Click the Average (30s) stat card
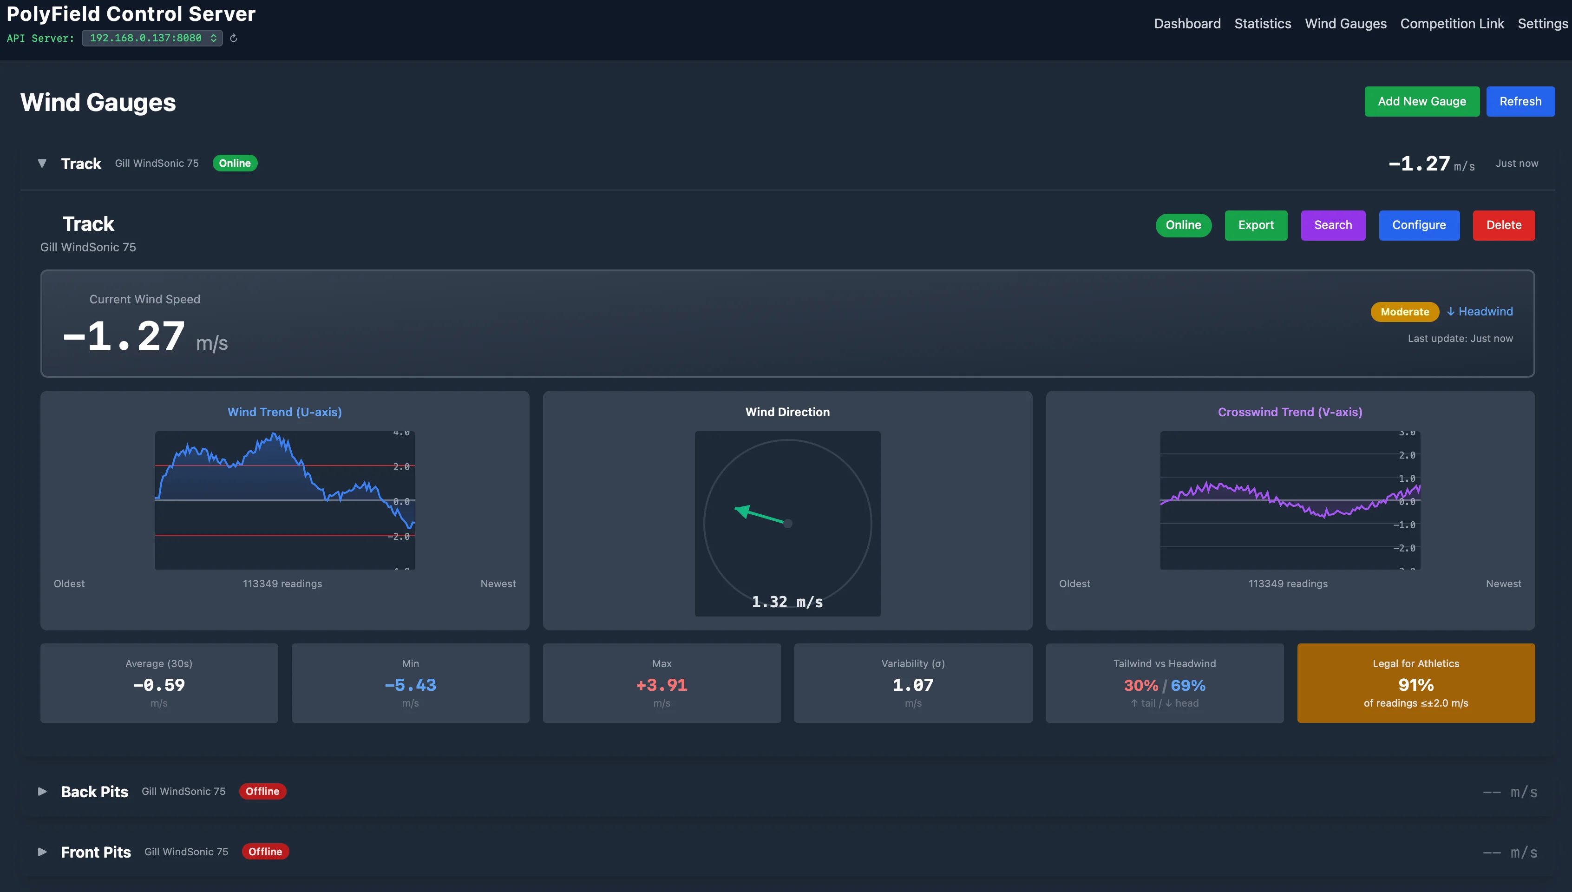 [x=159, y=682]
